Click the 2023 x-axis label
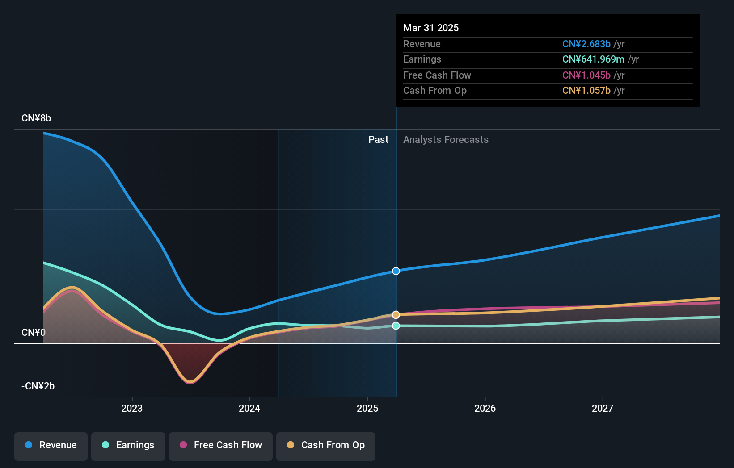Screen dimensions: 734x468 (132, 408)
